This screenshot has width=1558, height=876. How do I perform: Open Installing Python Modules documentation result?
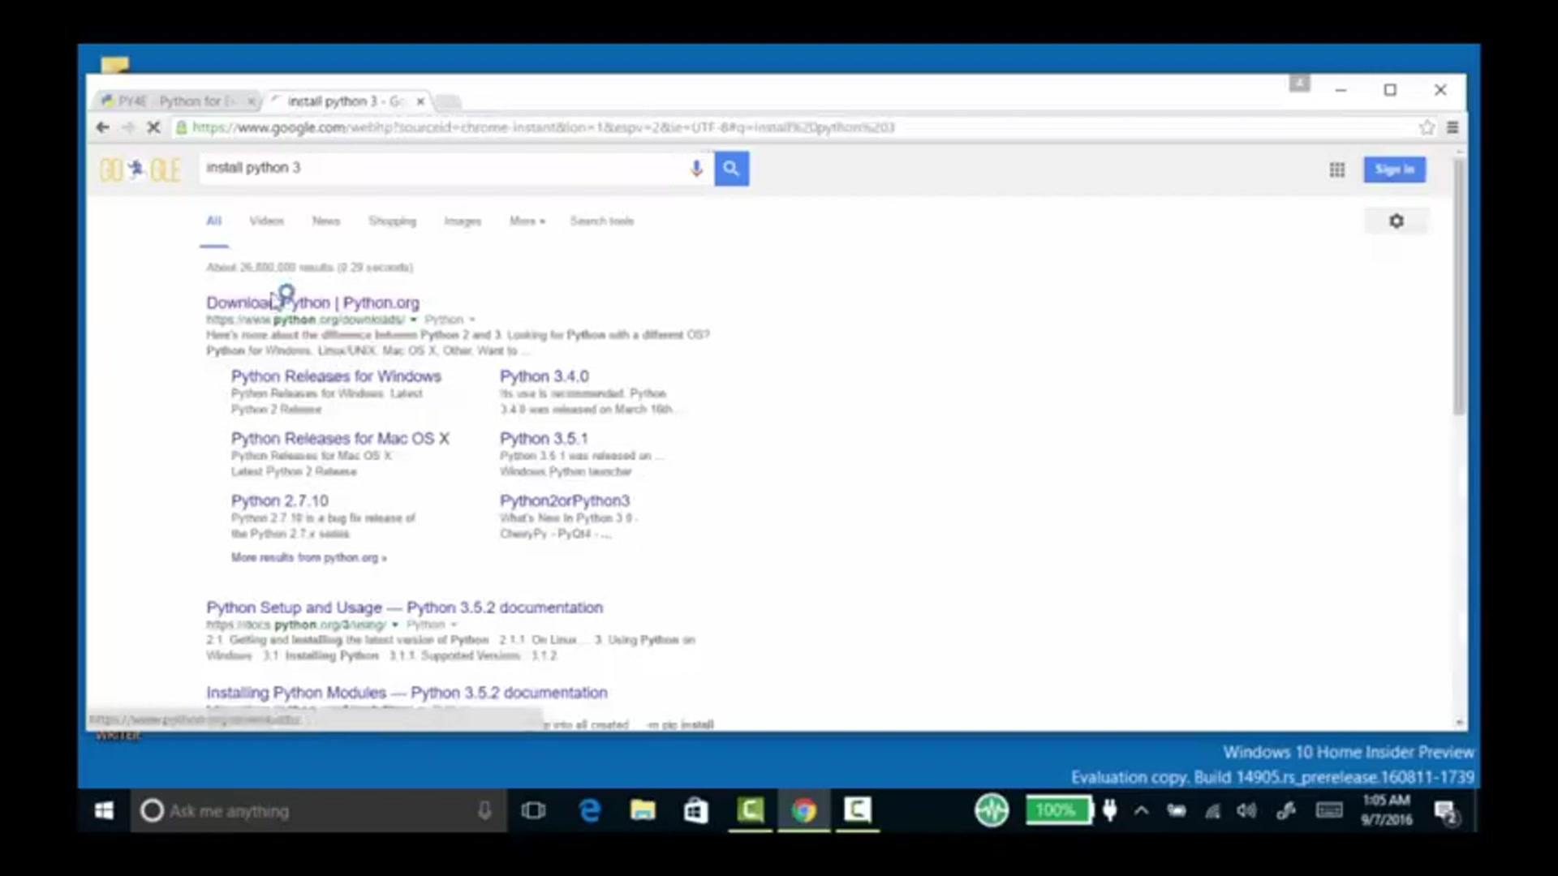point(407,693)
